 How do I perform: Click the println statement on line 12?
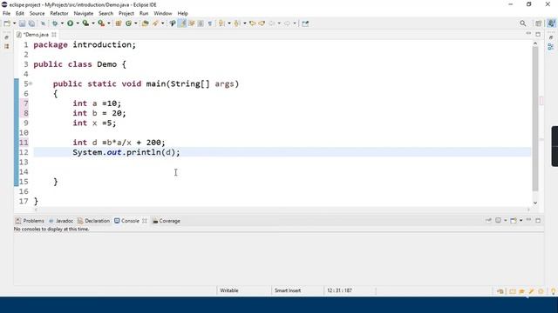(126, 152)
